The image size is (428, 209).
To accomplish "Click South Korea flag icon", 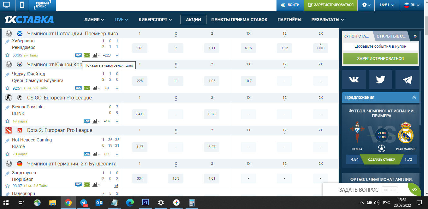I will tap(20, 64).
